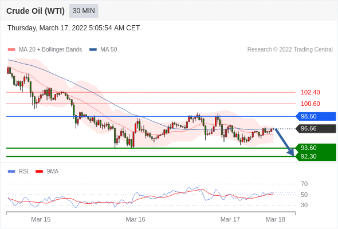Screen dimensions: 338x229
Task: Click the 30 MIN timeframe badge
Action: click(84, 11)
